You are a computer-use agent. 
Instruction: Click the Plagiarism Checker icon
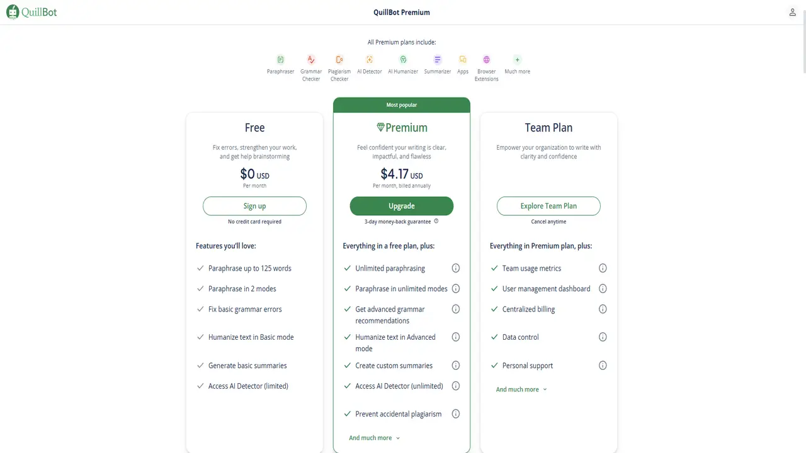(339, 59)
